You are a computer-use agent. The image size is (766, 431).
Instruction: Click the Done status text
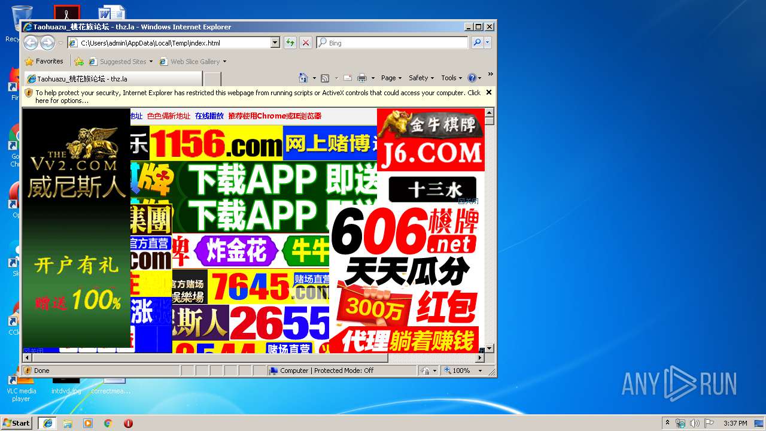[42, 371]
